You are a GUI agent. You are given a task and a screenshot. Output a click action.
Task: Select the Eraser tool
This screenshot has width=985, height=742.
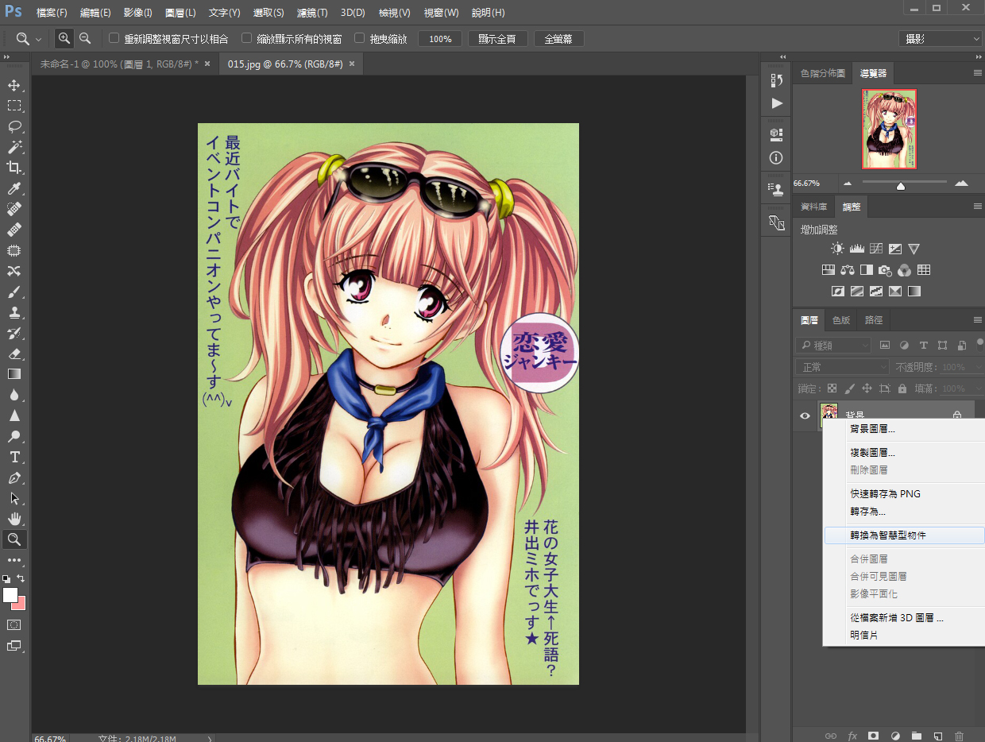tap(14, 354)
